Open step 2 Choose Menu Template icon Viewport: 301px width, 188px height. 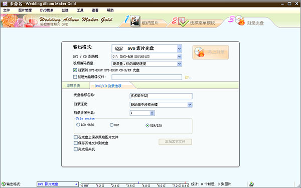[183, 22]
